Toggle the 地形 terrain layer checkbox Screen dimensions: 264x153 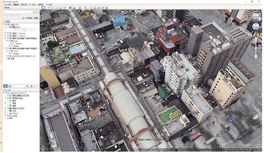tap(8, 118)
